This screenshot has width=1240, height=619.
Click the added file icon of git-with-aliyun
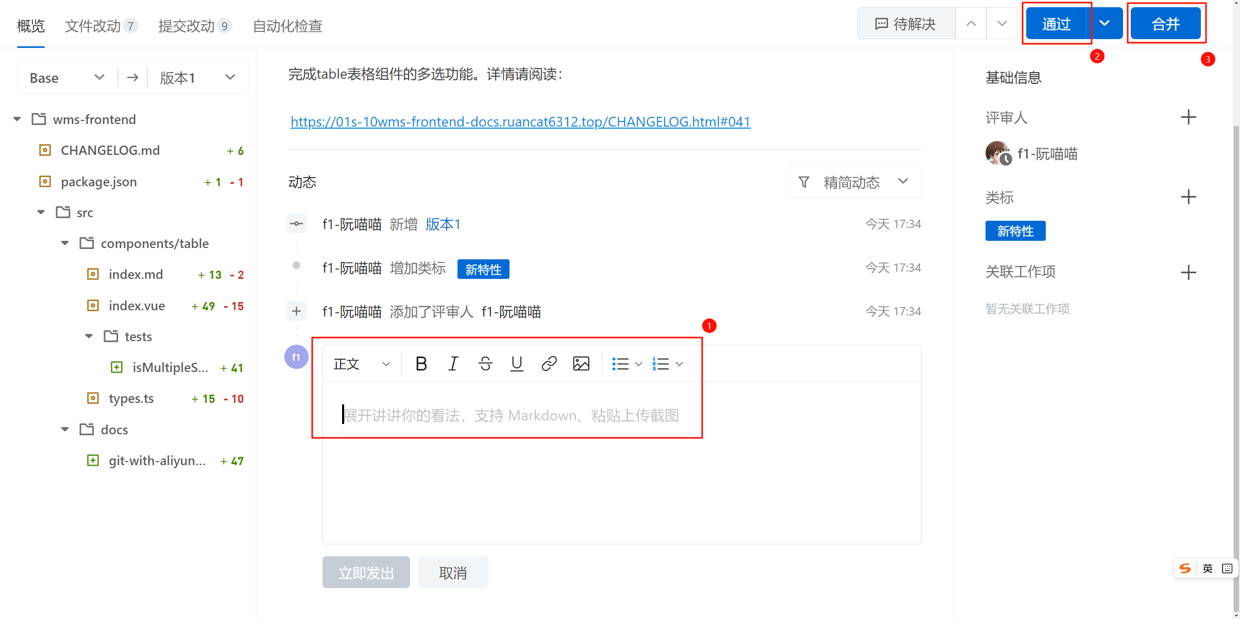pyautogui.click(x=93, y=461)
